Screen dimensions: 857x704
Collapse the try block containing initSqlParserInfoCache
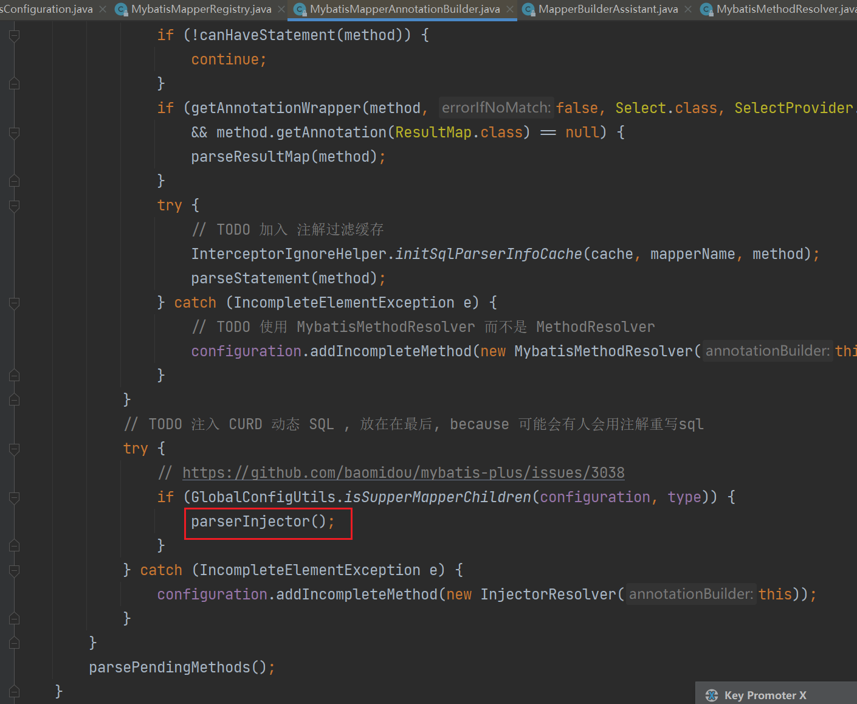[15, 205]
